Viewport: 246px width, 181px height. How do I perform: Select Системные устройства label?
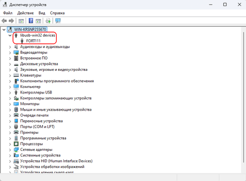point(40,155)
